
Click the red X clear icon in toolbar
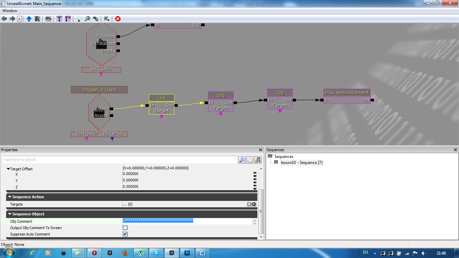pos(118,19)
